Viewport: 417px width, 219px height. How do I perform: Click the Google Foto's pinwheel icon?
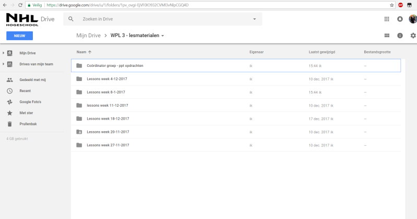[x=9, y=102]
